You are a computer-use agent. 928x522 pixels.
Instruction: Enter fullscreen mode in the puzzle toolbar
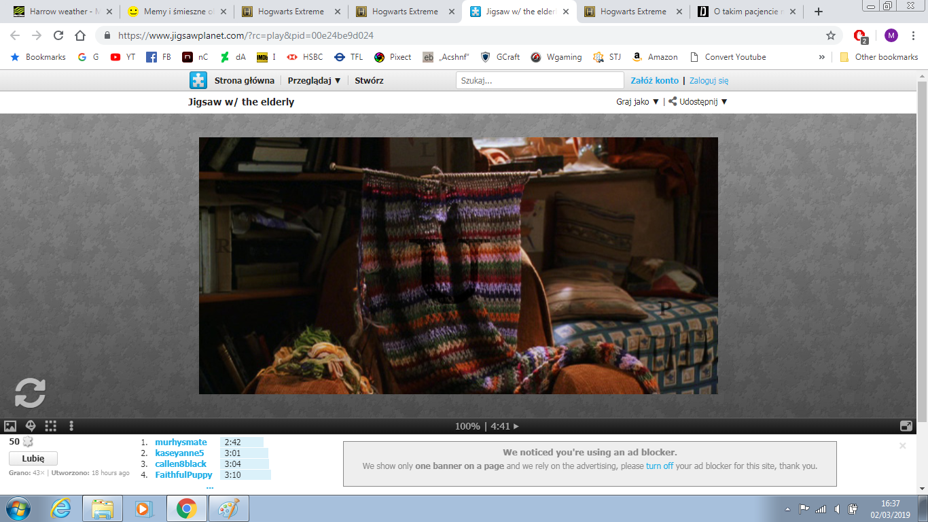click(906, 426)
